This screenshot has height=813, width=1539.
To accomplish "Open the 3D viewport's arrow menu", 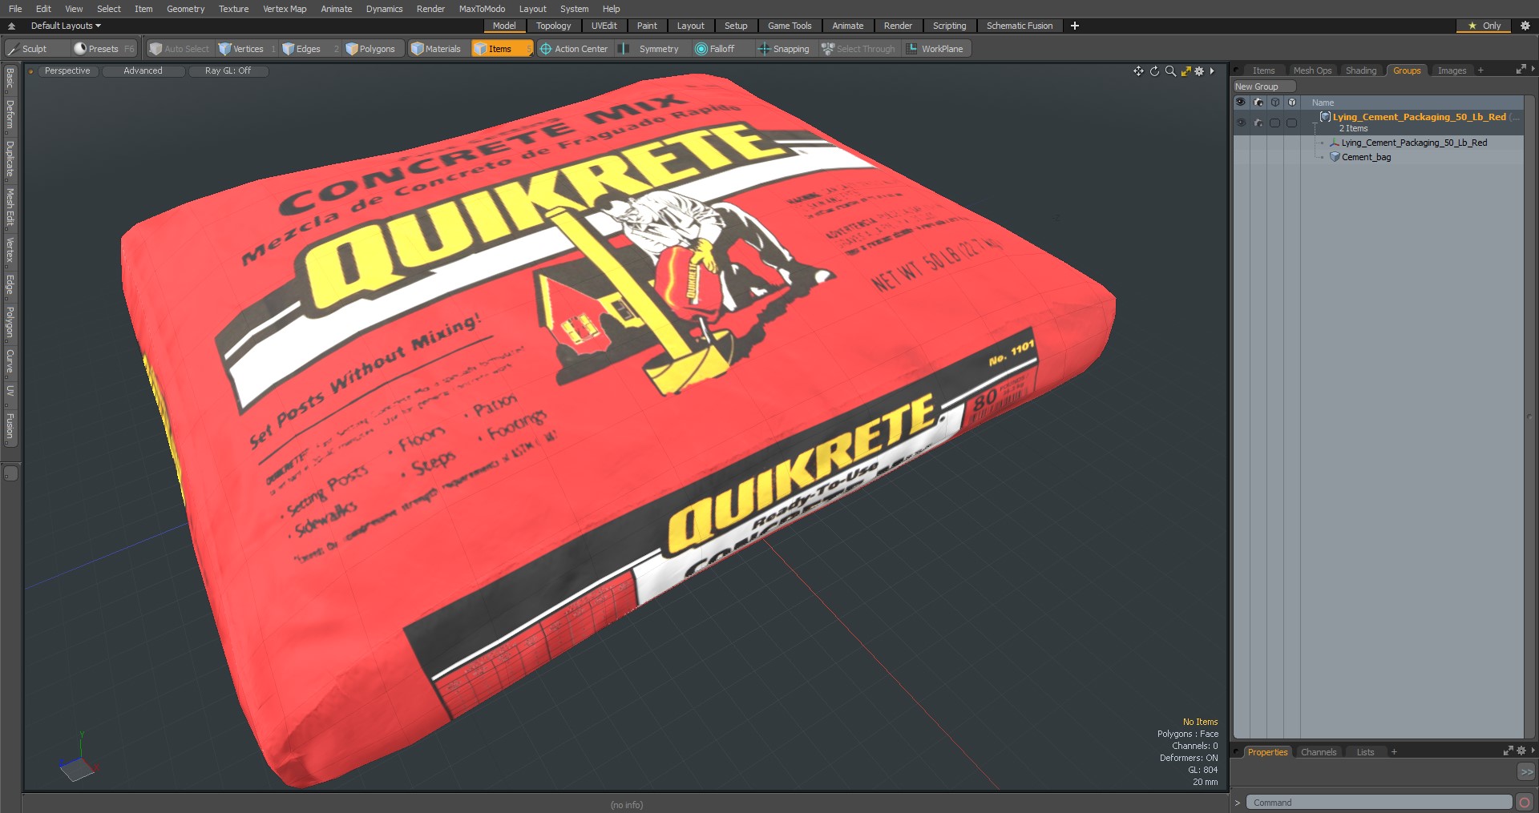I will 1212,71.
